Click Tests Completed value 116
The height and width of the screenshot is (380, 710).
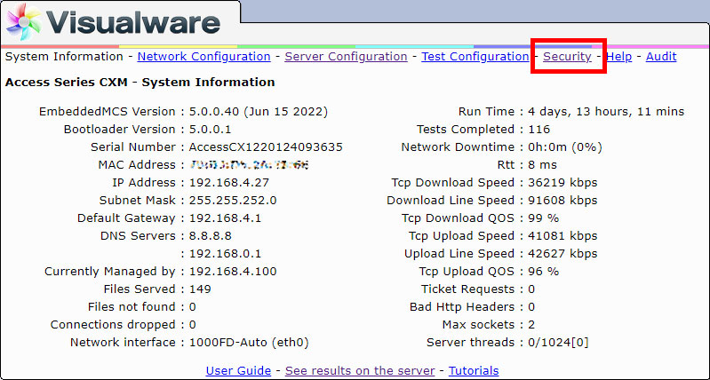539,130
